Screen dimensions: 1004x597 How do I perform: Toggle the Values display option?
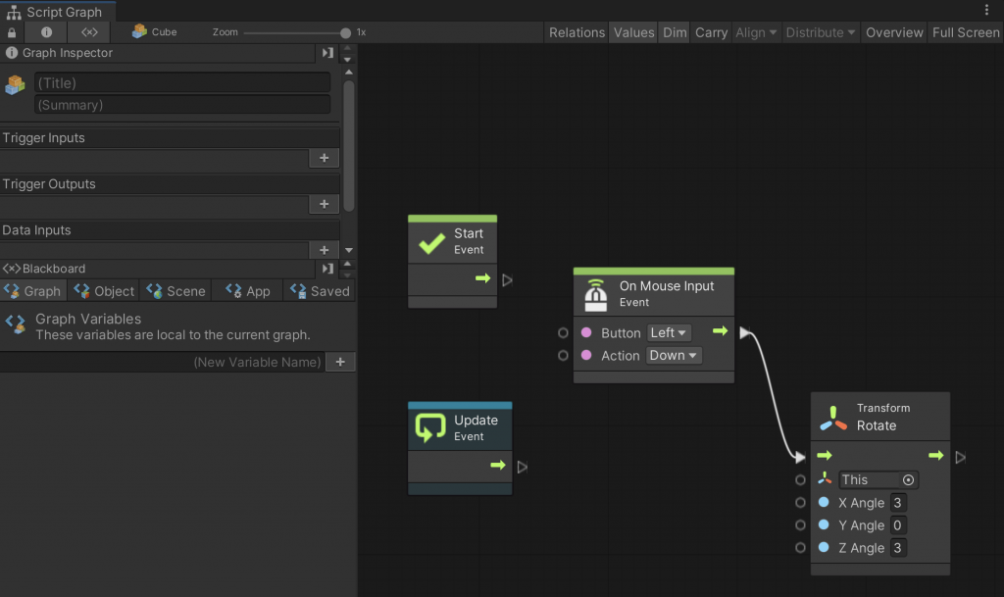633,32
